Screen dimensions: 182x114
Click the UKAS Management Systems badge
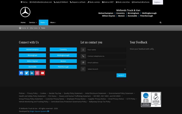(x=156, y=100)
